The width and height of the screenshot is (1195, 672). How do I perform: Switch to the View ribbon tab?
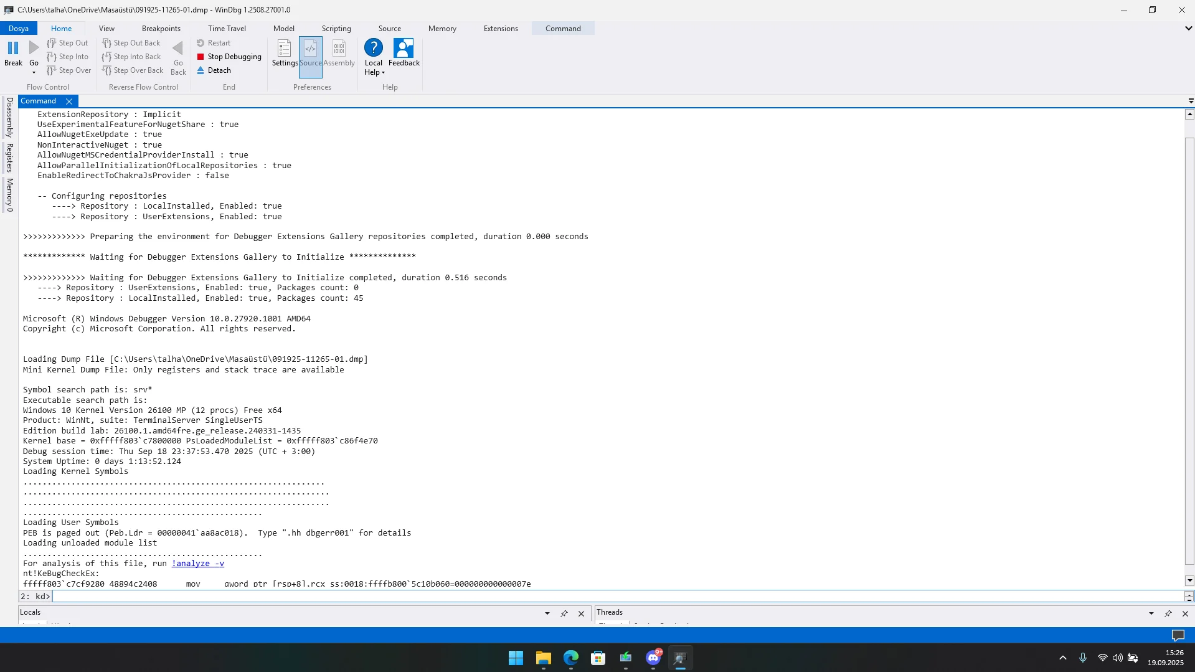coord(106,29)
